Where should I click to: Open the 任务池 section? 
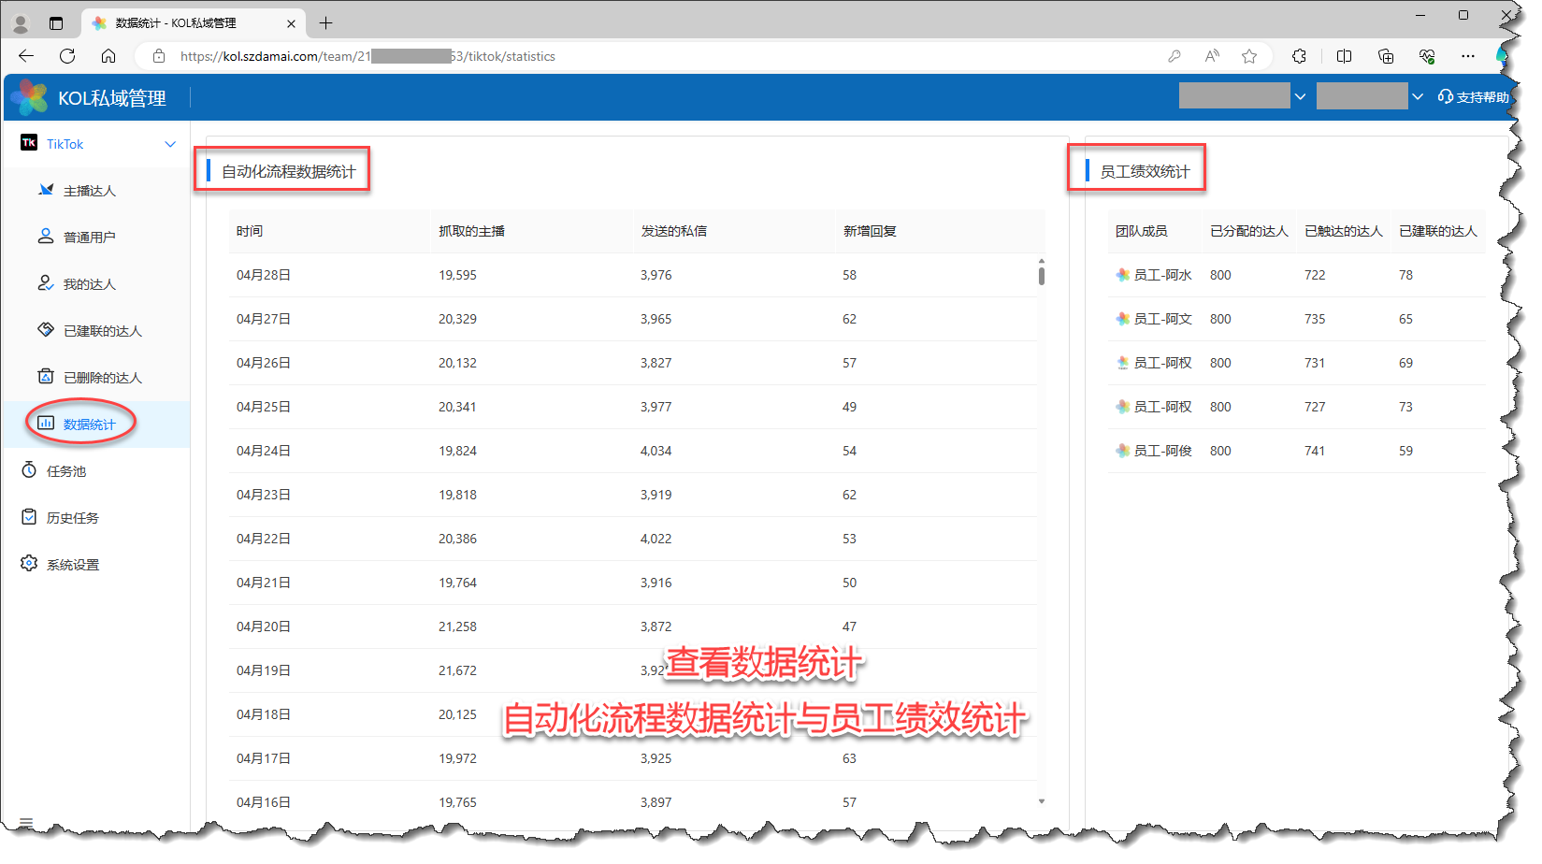[x=65, y=471]
